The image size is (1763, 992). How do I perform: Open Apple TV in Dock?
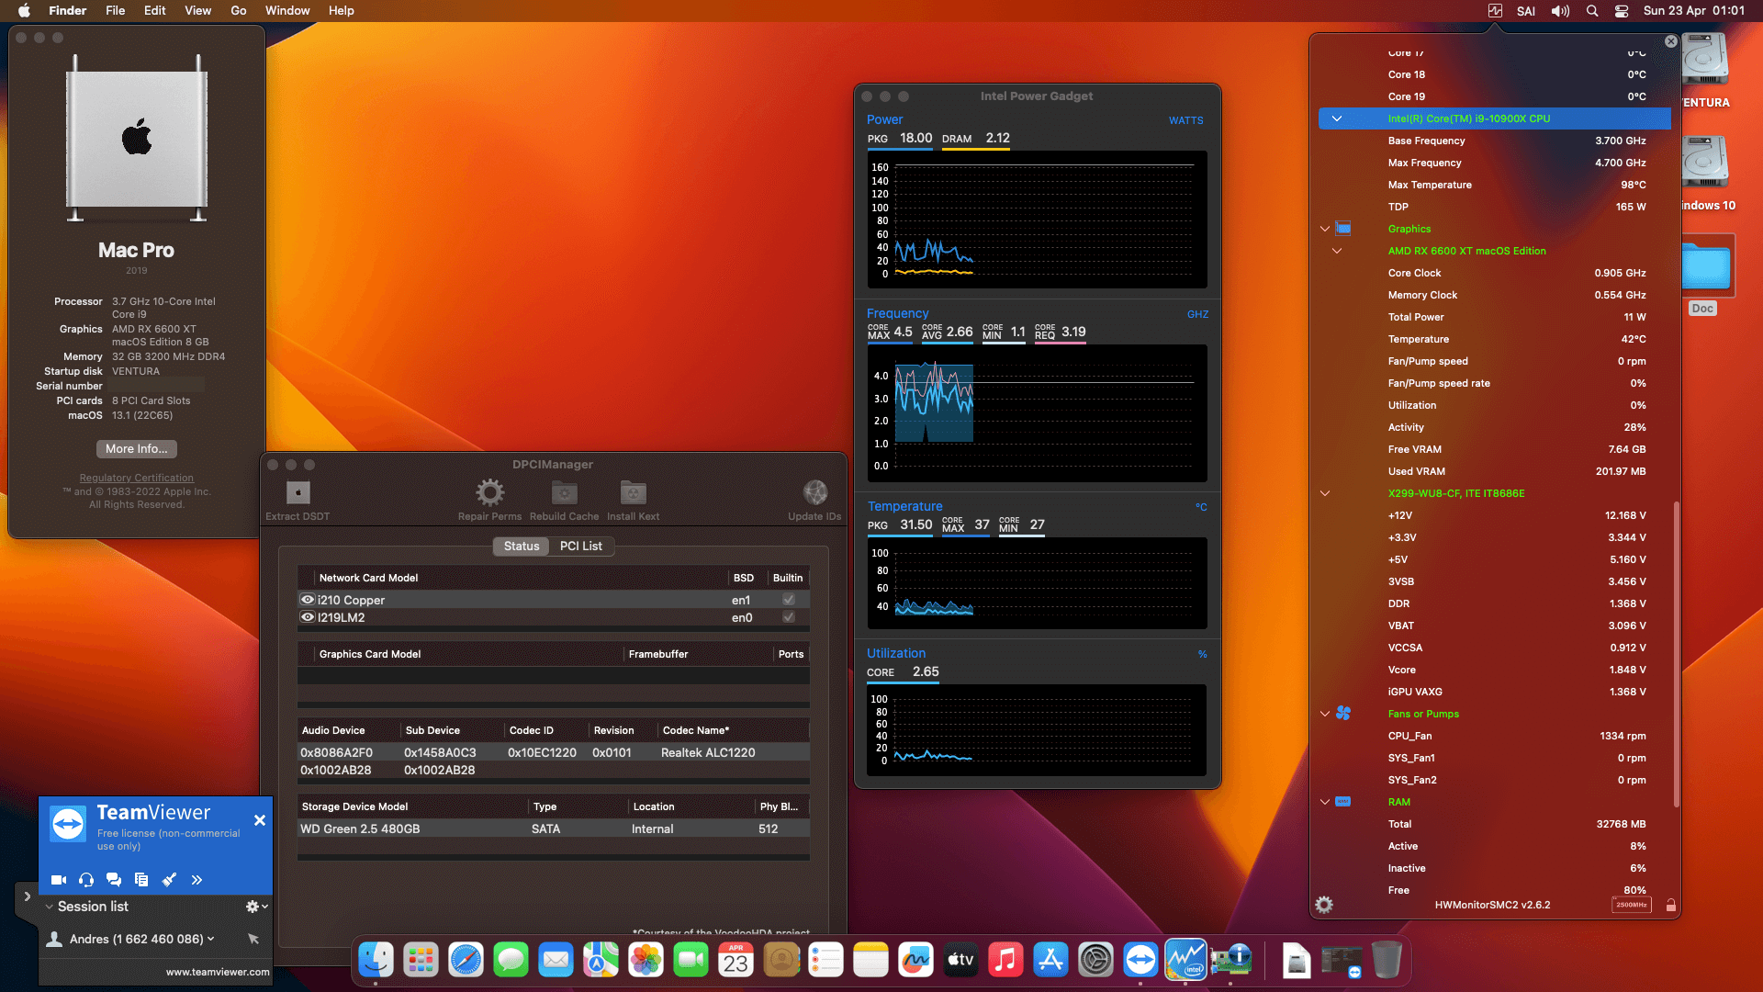(960, 961)
